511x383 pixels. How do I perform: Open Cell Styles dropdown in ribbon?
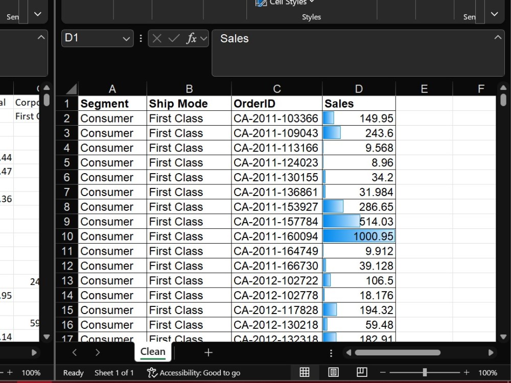click(285, 3)
